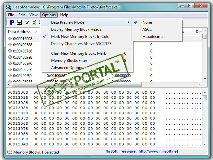This screenshot has width=213, height=160.
Task: Click address text 0x00400ef8
Action: (22, 69)
